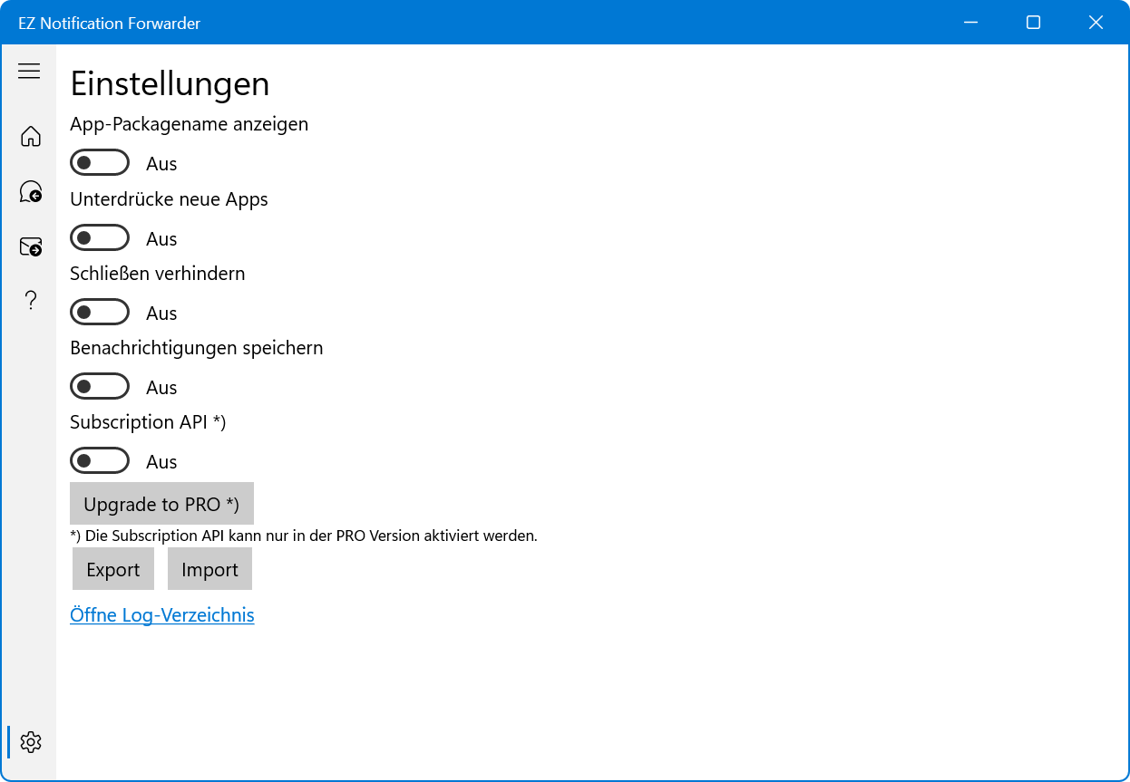Image resolution: width=1130 pixels, height=782 pixels.
Task: Select the settings gear icon in sidebar
Action: [x=31, y=742]
